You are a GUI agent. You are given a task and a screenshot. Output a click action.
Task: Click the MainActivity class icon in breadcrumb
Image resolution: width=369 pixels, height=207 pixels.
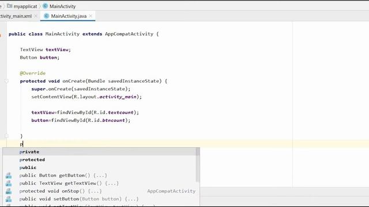45,6
